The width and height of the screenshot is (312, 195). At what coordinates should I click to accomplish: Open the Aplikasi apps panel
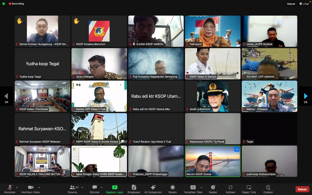pyautogui.click(x=231, y=189)
